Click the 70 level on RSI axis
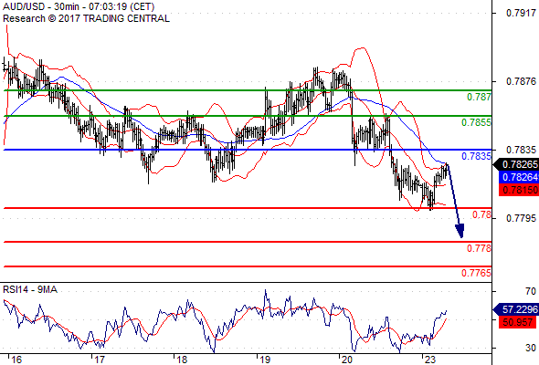This screenshot has width=539, height=365. 531,291
